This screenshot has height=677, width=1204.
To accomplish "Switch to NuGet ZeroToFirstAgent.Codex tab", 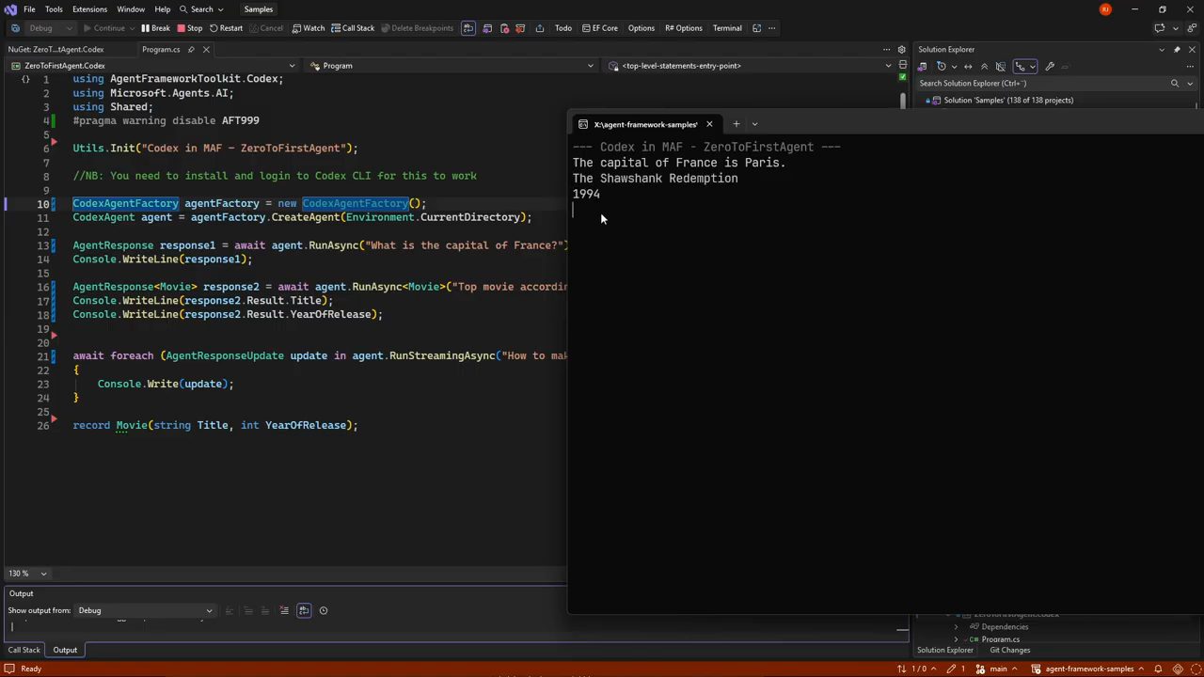I will tap(55, 49).
